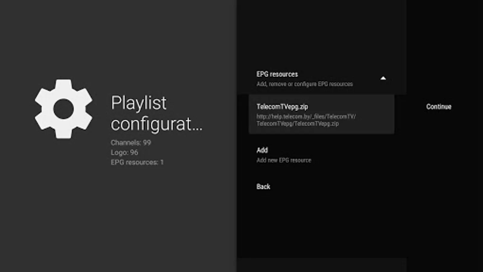
Task: Click the settings gear icon
Action: (x=63, y=109)
